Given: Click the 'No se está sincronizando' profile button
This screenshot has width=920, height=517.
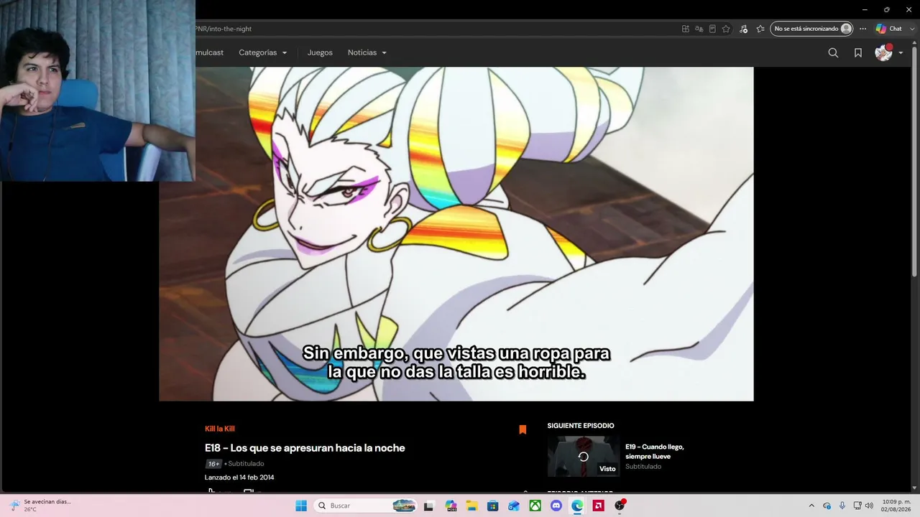Looking at the screenshot, I should coord(811,29).
